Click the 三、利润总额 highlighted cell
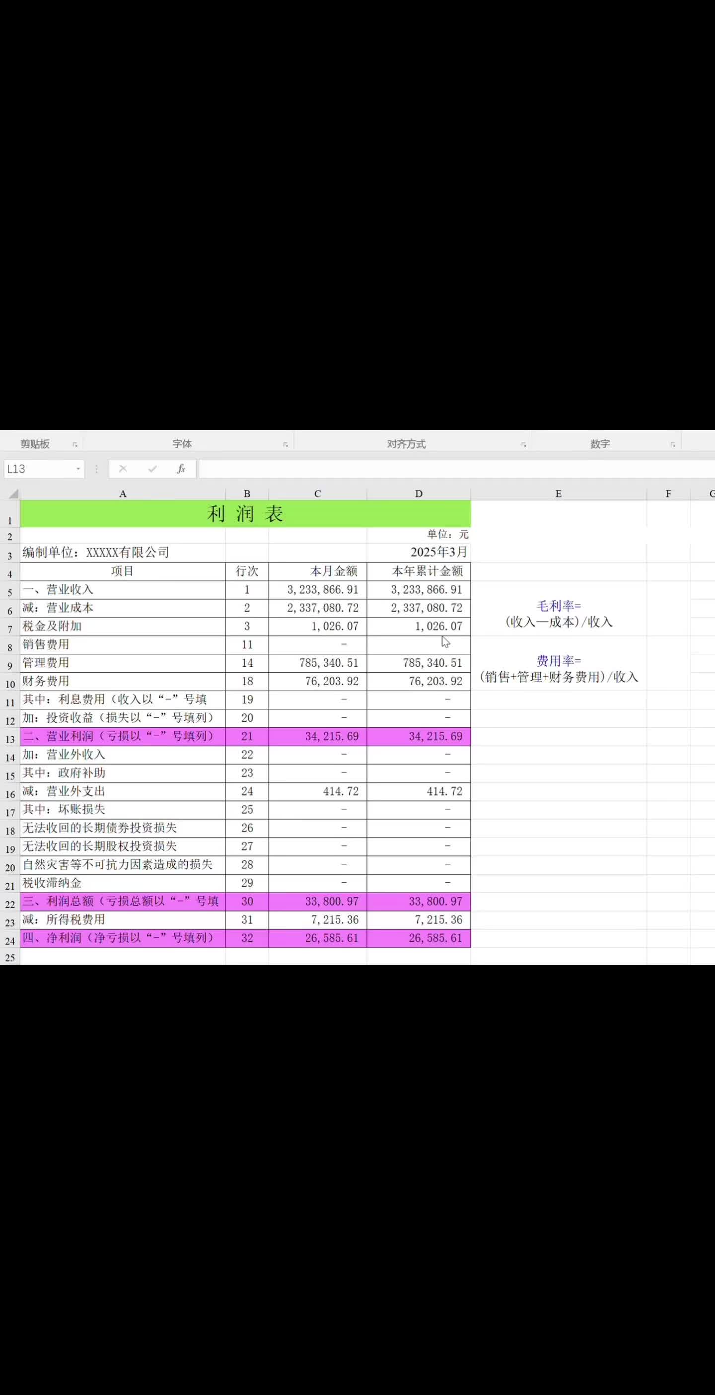The image size is (715, 1395). pyautogui.click(x=123, y=902)
